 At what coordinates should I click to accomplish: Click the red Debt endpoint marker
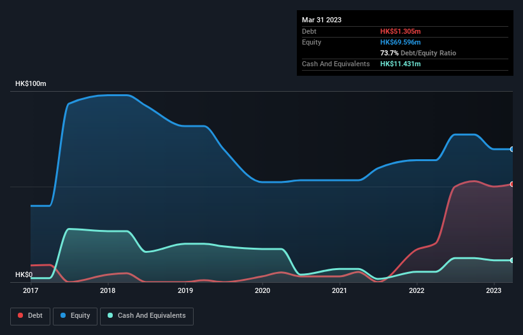click(x=512, y=184)
